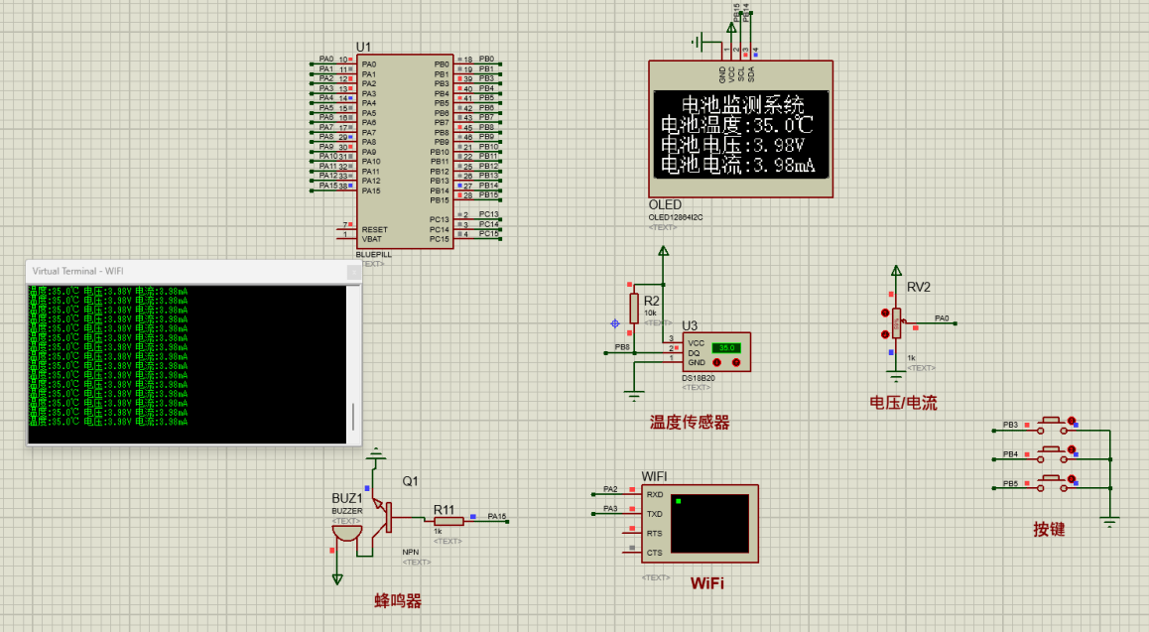Click the ground symbol beside the buttons

(1109, 521)
